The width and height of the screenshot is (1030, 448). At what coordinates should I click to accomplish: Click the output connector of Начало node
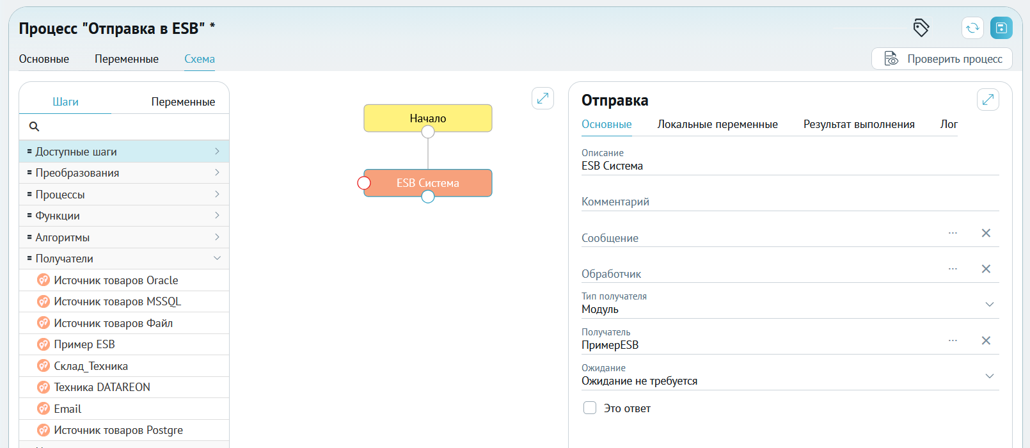click(x=428, y=132)
